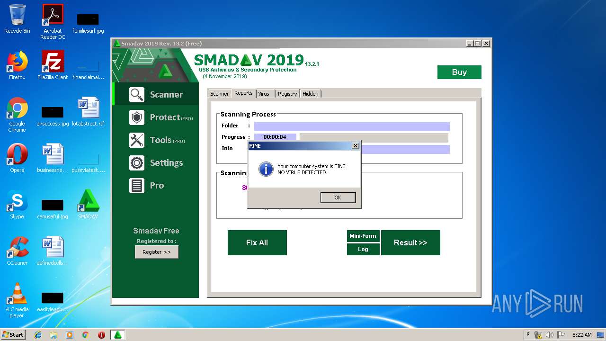Click the volume speaker tray icon
Image resolution: width=606 pixels, height=341 pixels.
550,335
